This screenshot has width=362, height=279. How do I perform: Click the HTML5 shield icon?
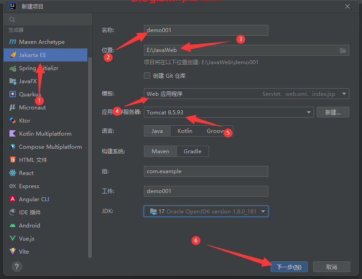click(x=13, y=160)
